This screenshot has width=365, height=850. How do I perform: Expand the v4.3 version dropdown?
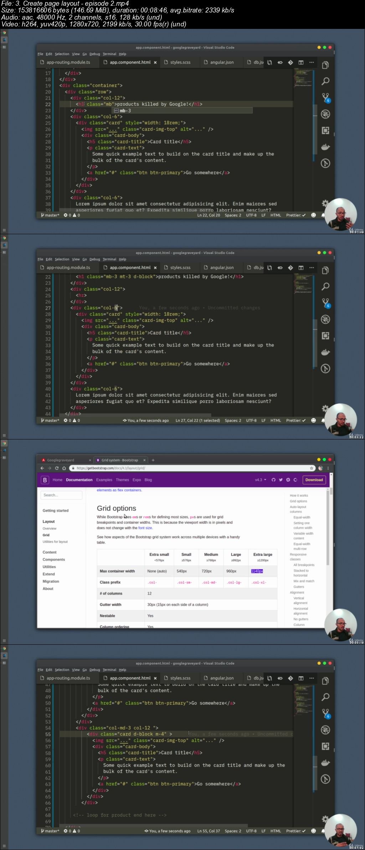tap(261, 480)
